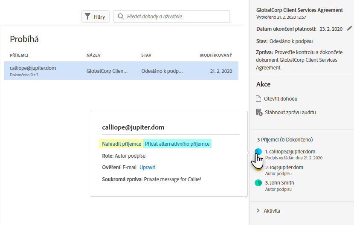354x225 pixels.
Task: Click the green avatar icon for John Smith
Action: 258,183
